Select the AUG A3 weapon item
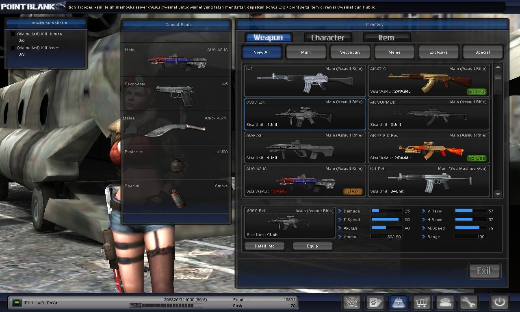Screen dimensions: 520x312 pyautogui.click(x=305, y=147)
